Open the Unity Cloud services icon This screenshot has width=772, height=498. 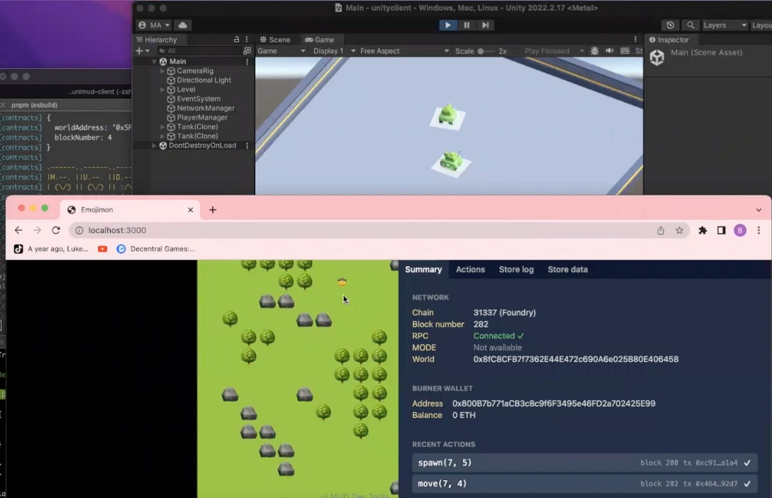point(182,25)
